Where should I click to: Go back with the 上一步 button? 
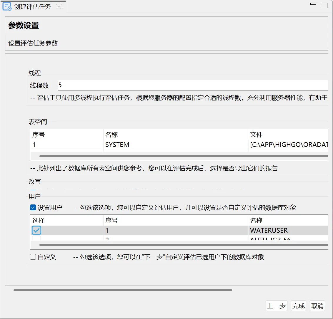click(276, 306)
